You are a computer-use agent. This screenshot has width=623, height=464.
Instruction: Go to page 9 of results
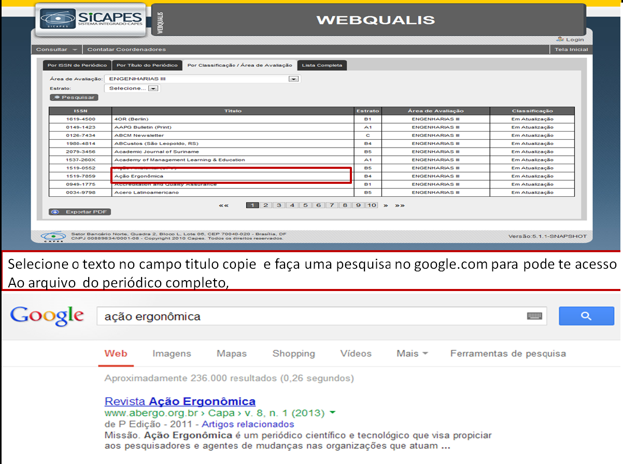[x=358, y=206]
